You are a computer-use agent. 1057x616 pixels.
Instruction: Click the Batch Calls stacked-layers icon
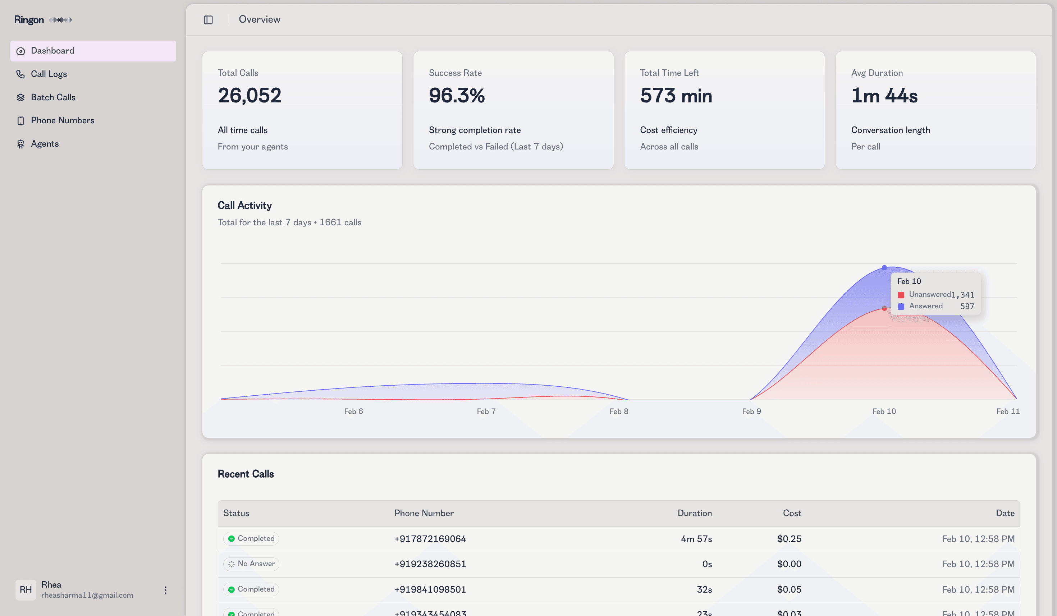(x=20, y=97)
